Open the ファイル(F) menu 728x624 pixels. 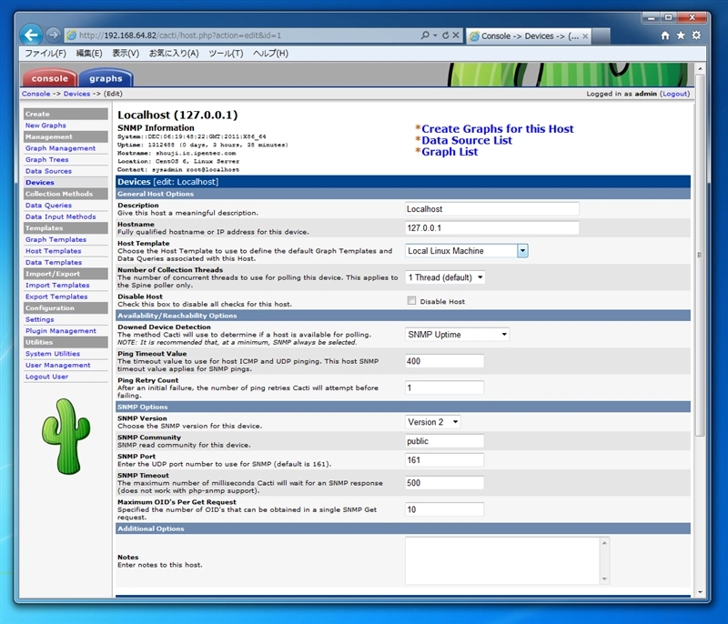[45, 54]
